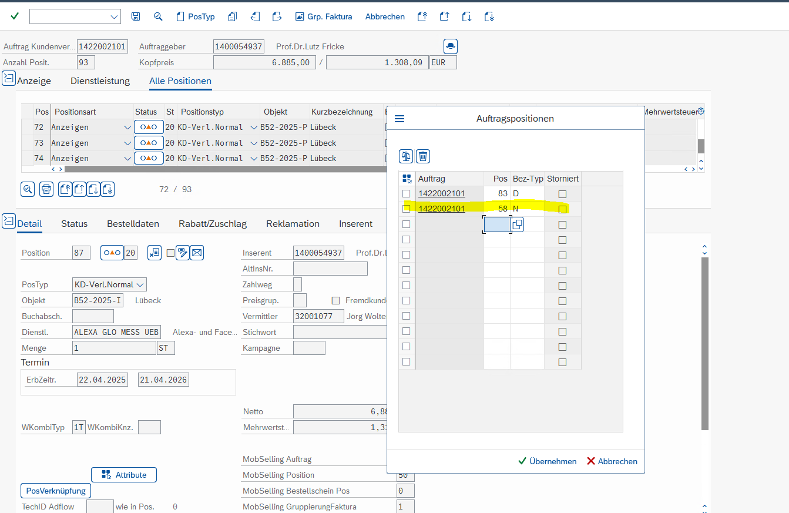Image resolution: width=789 pixels, height=513 pixels.
Task: Click the green checkmark Enter icon
Action: 15,16
